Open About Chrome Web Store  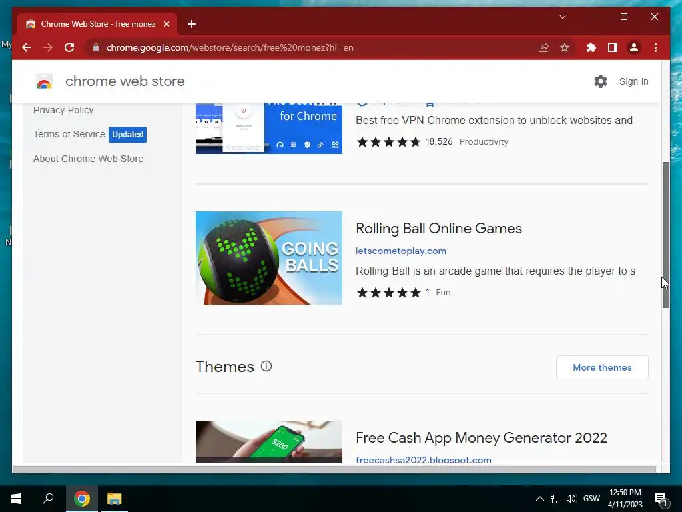tap(89, 159)
